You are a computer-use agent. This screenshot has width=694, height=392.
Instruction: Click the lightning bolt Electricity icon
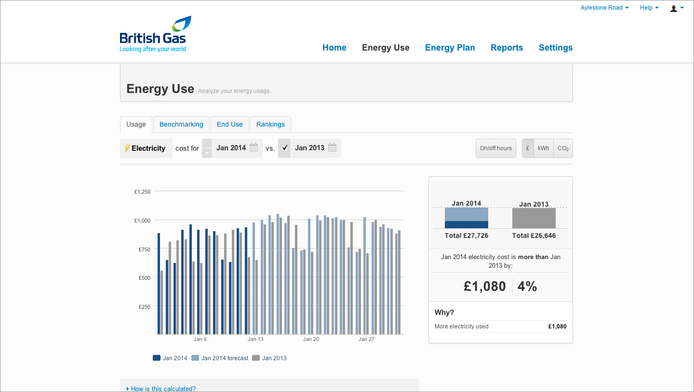coord(127,148)
